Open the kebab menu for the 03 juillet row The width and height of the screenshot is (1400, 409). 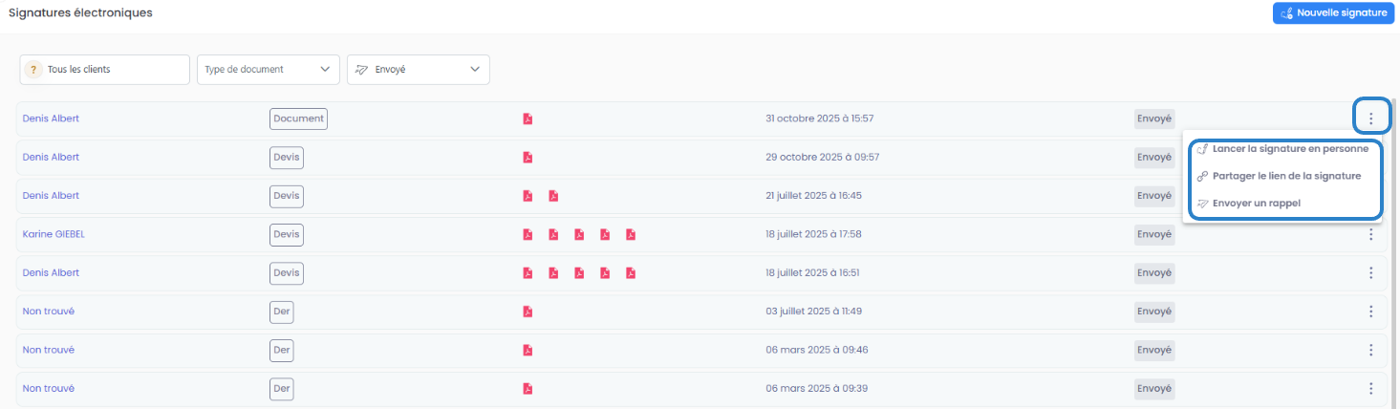1370,312
